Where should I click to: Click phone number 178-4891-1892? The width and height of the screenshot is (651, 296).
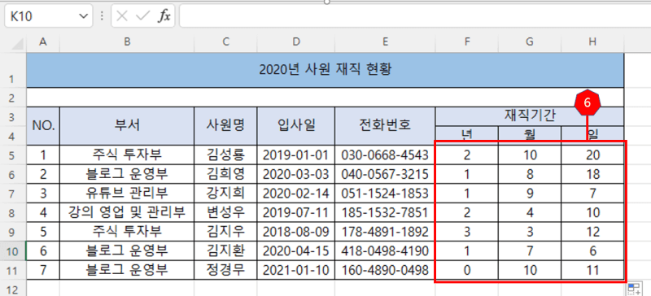385,232
